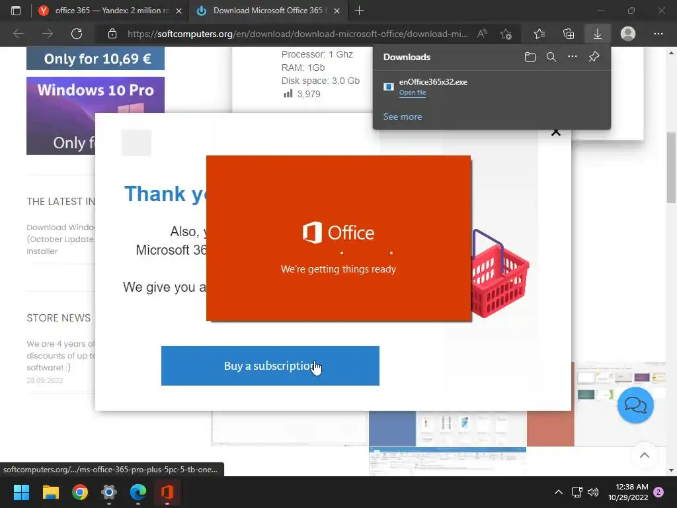Open the Download Windows October Update news link
This screenshot has height=508, width=677.
(x=60, y=239)
